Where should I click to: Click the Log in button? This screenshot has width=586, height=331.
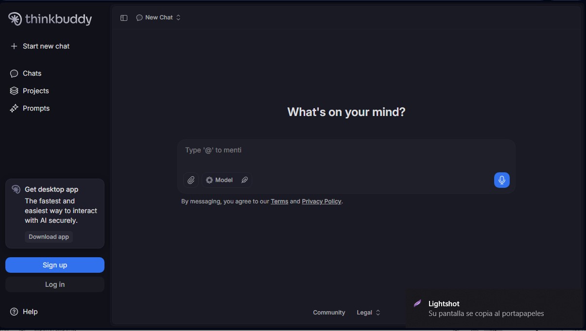[54, 284]
